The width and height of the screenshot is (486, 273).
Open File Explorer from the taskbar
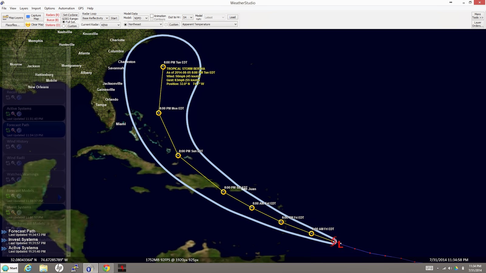[x=43, y=268]
